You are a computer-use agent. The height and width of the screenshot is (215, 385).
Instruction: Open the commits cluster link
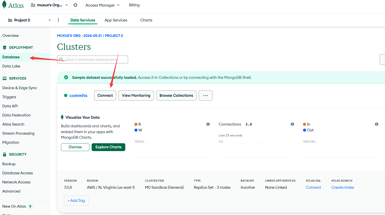[x=78, y=95]
